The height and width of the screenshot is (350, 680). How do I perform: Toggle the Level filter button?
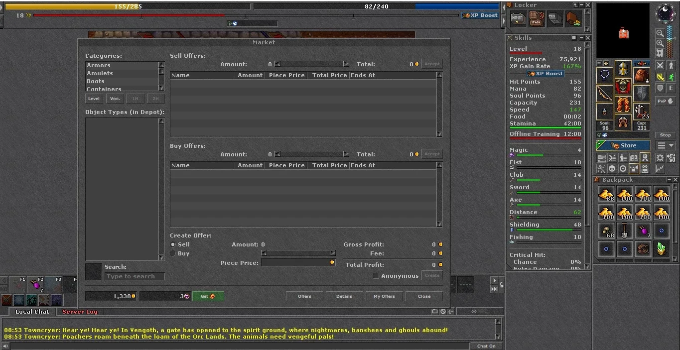(x=94, y=99)
